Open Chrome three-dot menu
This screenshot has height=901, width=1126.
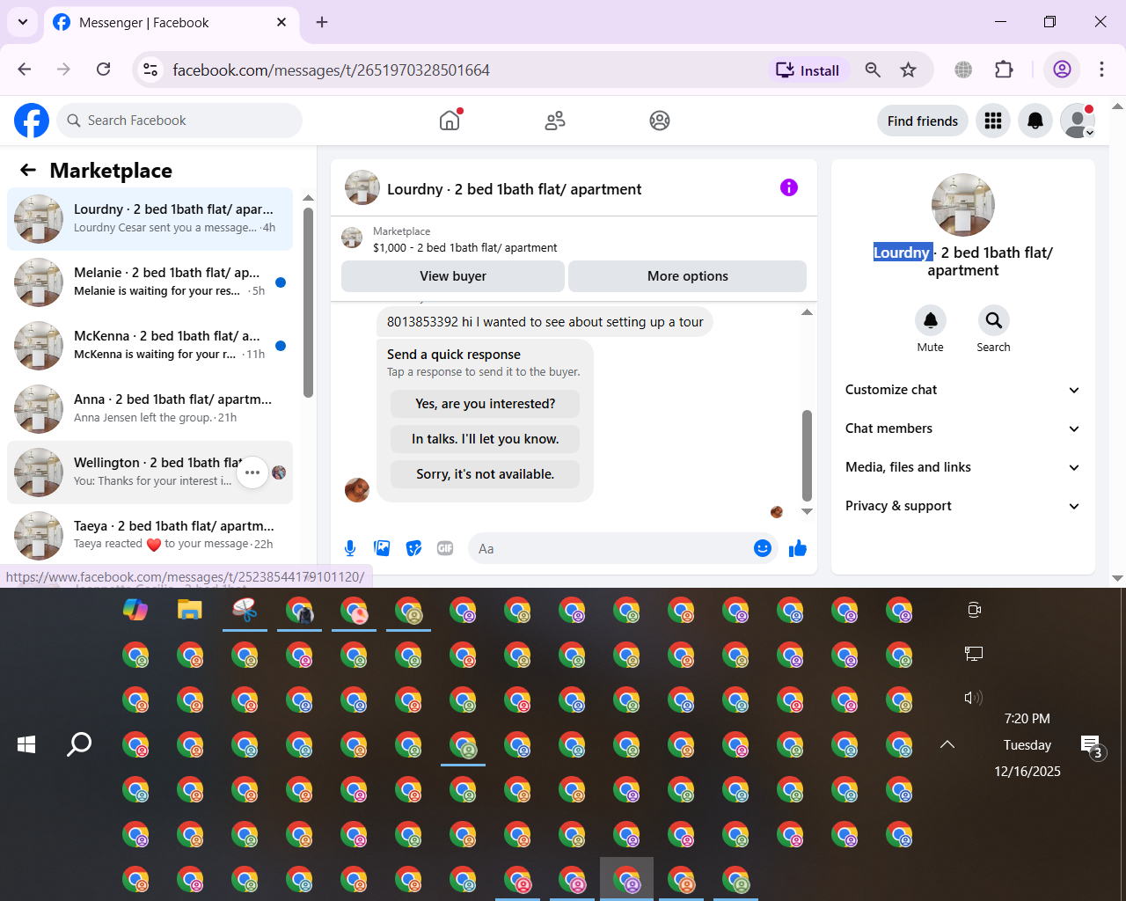tap(1101, 70)
